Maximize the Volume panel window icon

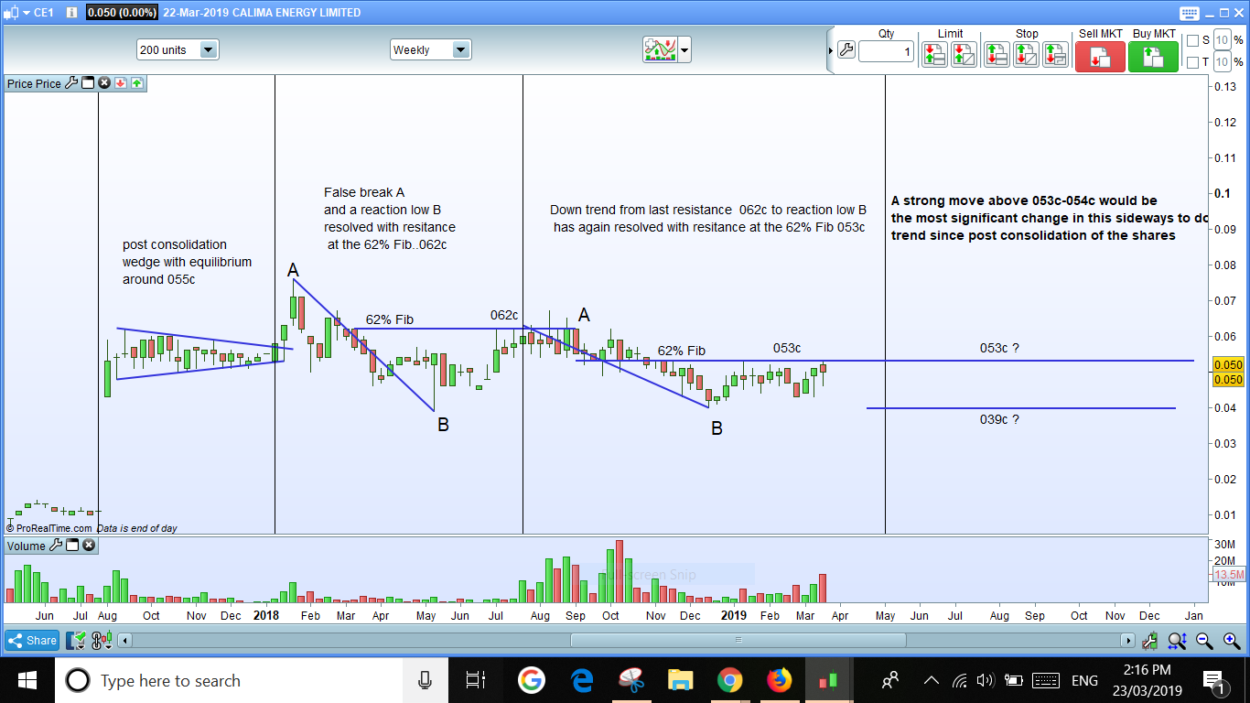[x=72, y=546]
